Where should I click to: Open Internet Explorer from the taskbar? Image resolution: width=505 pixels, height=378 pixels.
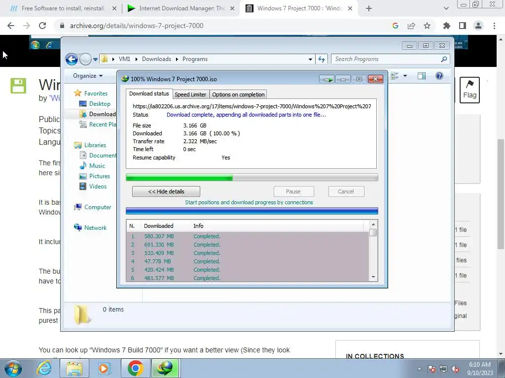click(44, 368)
